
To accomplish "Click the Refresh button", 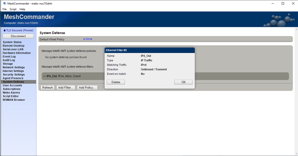I will coord(47,88).
